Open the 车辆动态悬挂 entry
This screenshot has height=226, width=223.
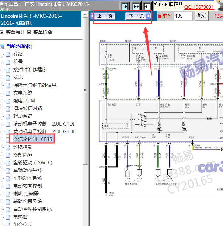[28, 170]
